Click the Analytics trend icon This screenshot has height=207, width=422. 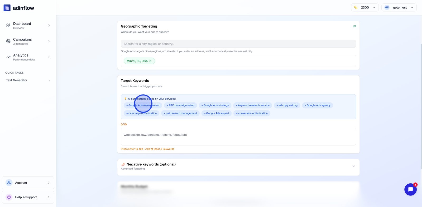point(8,57)
